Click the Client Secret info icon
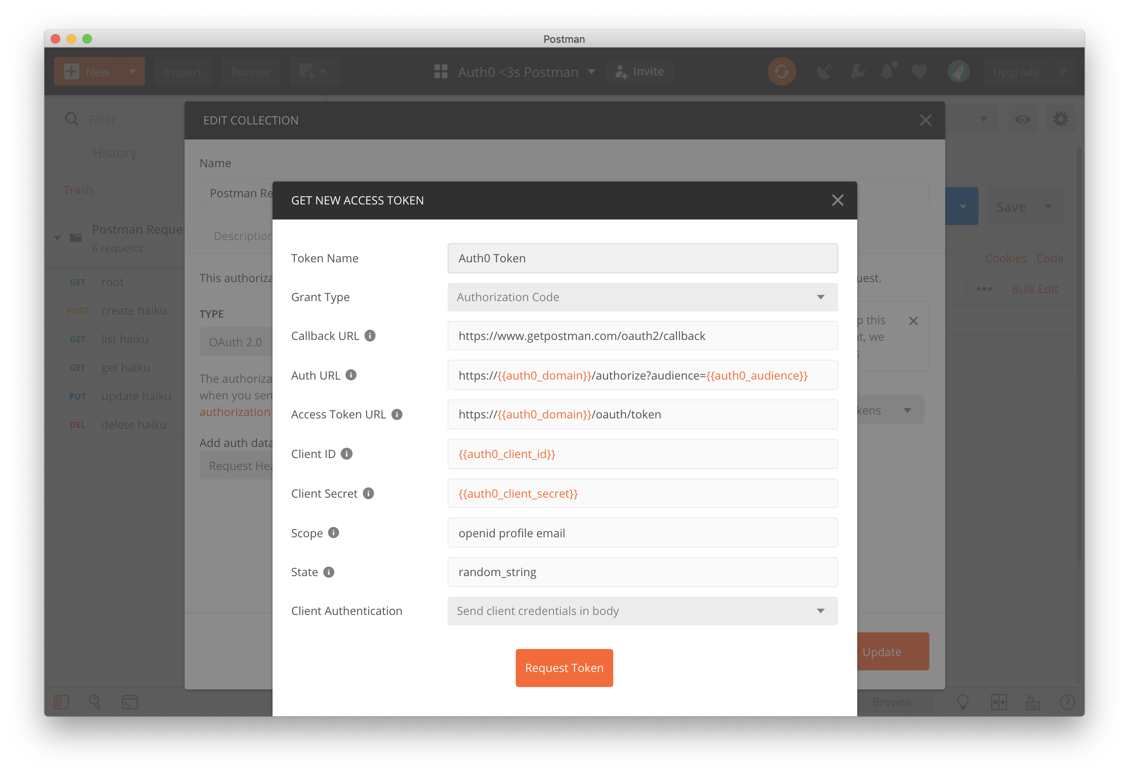Viewport: 1129px width, 775px height. pyautogui.click(x=368, y=493)
